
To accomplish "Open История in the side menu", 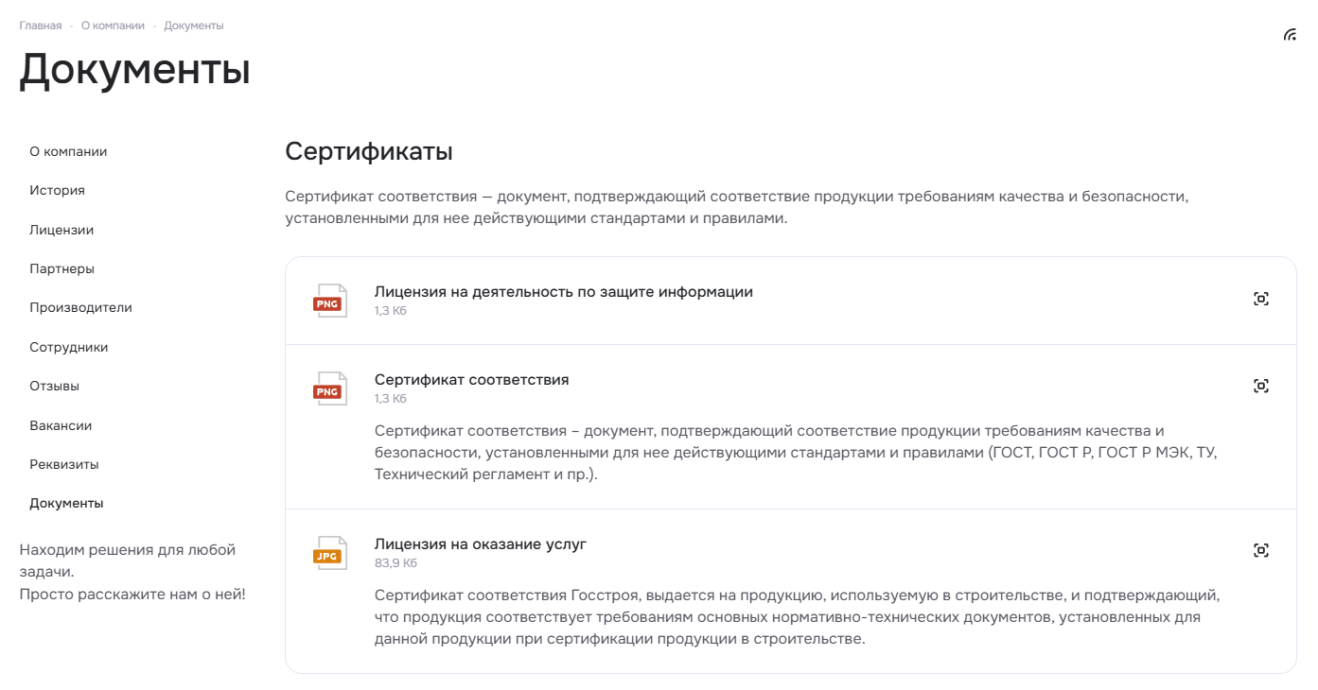I will tap(57, 190).
